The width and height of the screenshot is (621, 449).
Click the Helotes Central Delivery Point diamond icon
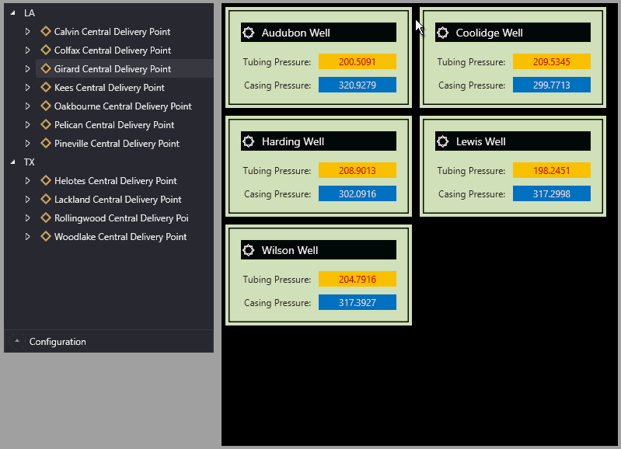click(46, 180)
